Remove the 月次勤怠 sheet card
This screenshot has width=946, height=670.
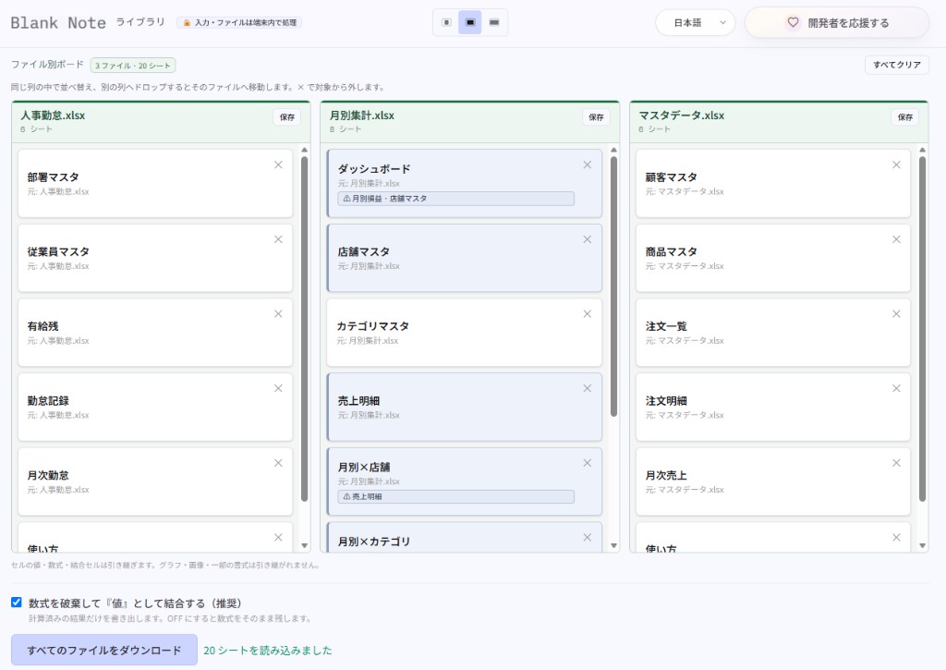[278, 463]
